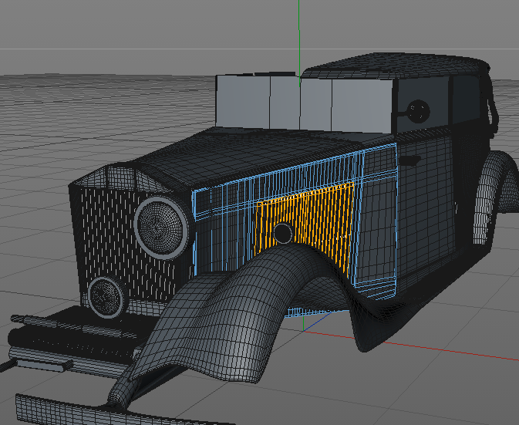Click the round side mirror
Screen dimensions: 519x425
(x=419, y=111)
